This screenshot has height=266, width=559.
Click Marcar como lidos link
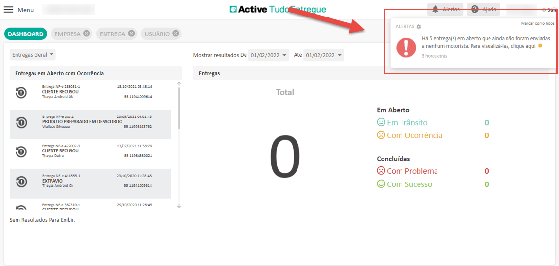(x=537, y=23)
